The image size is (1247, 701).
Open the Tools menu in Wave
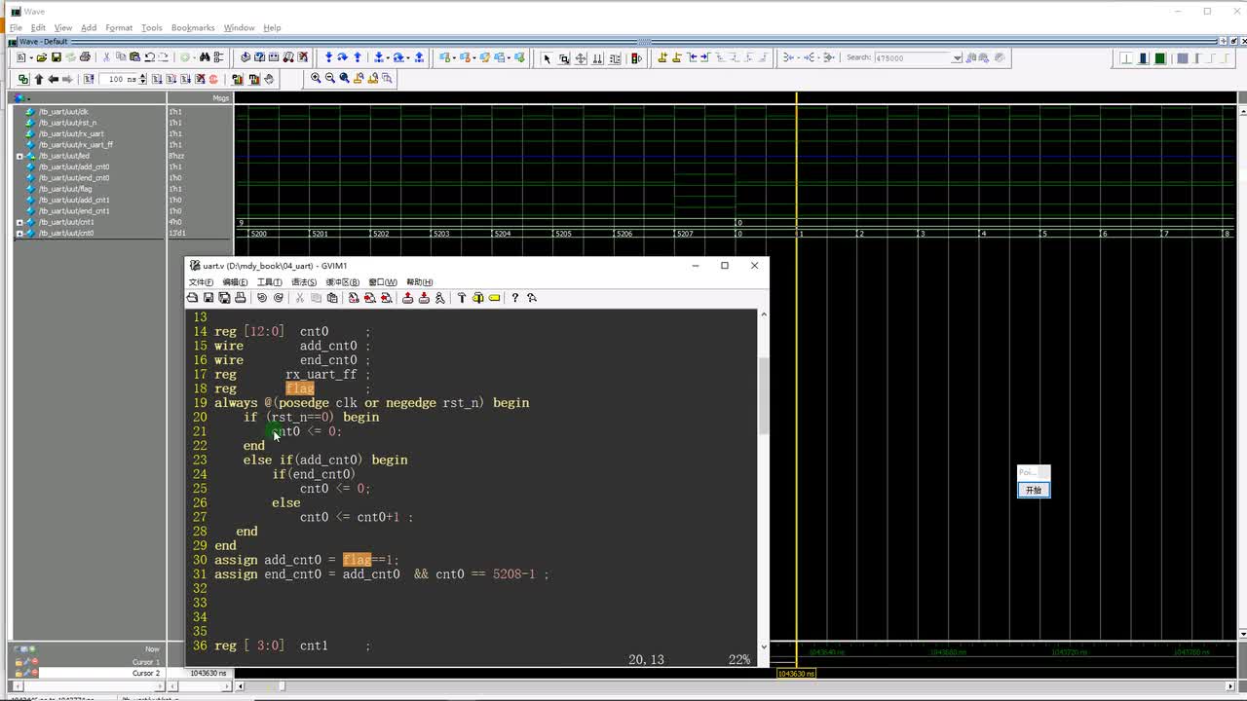(152, 27)
